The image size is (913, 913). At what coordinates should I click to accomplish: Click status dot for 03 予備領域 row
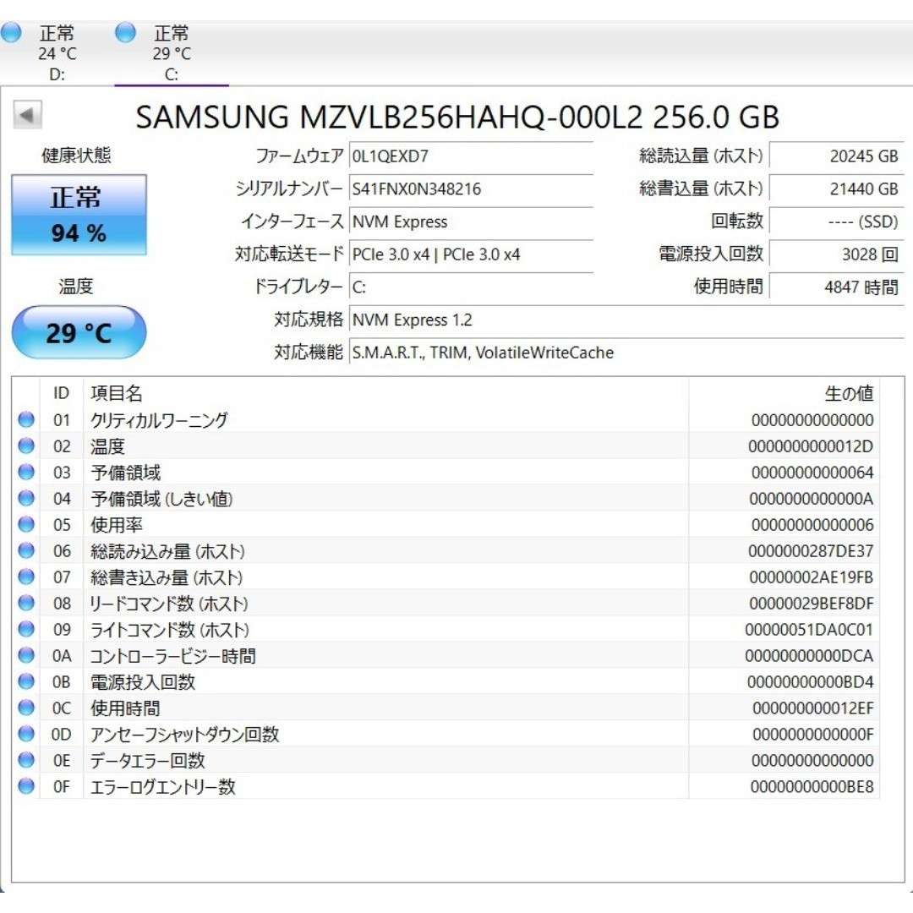26,472
